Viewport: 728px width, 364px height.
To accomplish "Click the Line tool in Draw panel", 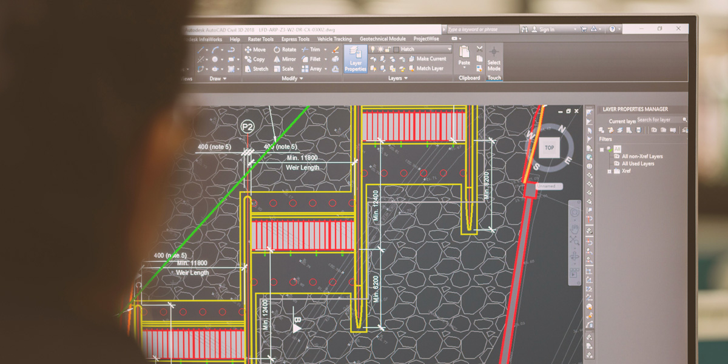I will coord(201,49).
